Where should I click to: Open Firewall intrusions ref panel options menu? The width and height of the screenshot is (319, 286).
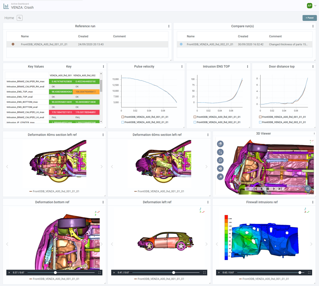coord(313,202)
